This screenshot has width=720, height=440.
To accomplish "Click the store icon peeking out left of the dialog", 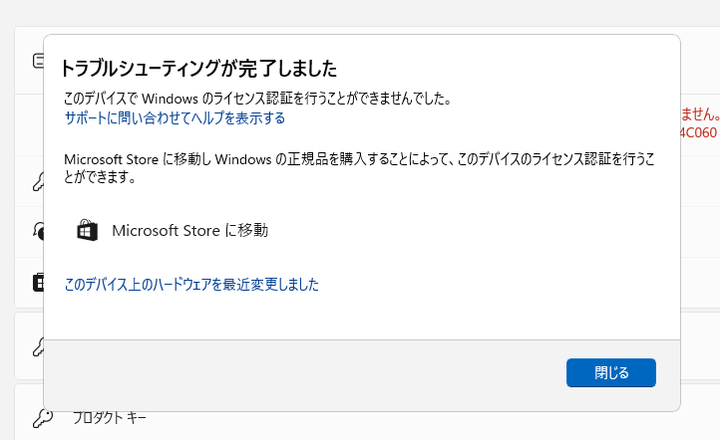I will click(x=37, y=283).
